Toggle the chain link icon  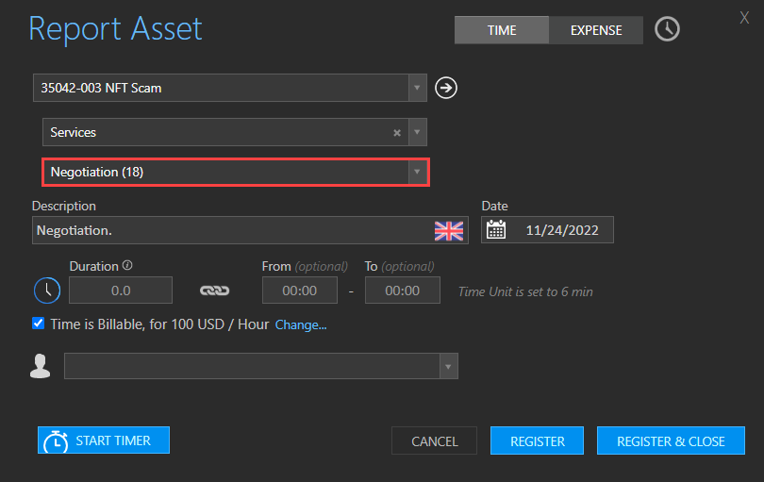tap(214, 291)
